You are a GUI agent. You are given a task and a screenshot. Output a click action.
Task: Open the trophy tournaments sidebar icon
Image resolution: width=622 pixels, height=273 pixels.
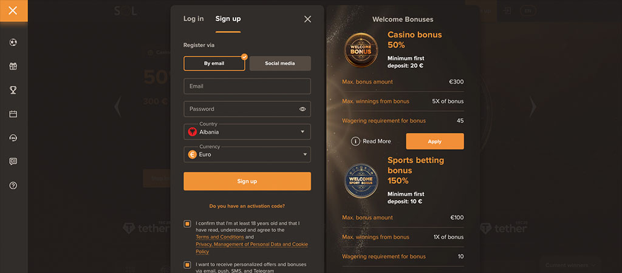(13, 90)
